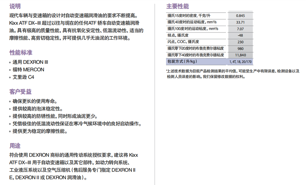Click the 性能标准 section heading

(x=21, y=53)
